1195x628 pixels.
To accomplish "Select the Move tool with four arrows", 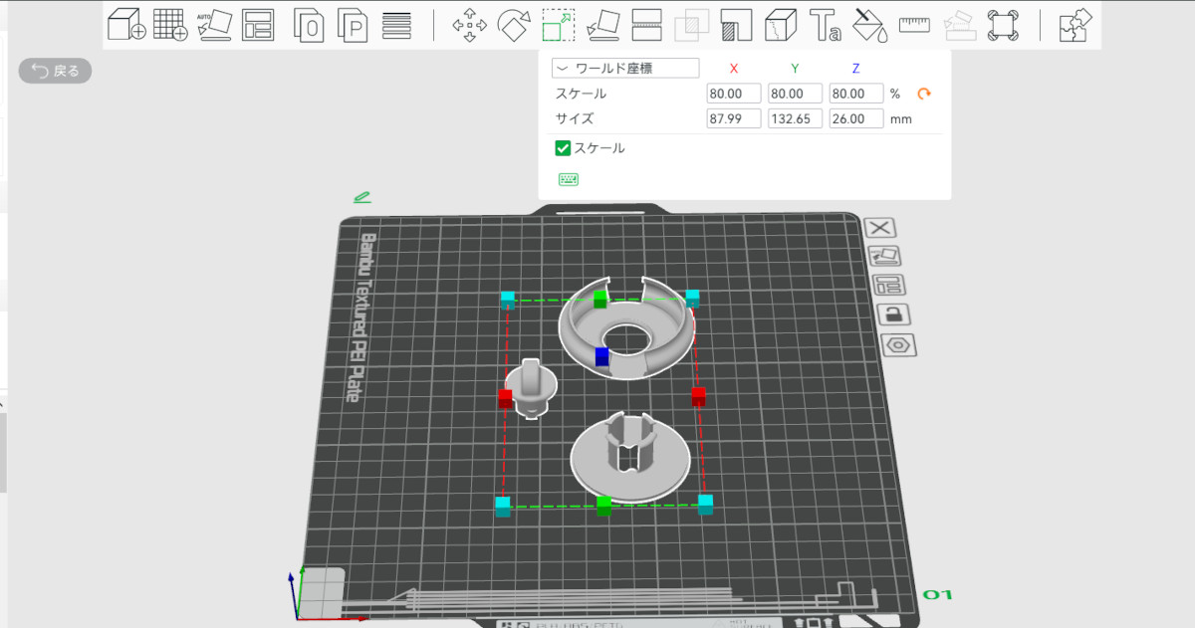I will click(x=469, y=25).
